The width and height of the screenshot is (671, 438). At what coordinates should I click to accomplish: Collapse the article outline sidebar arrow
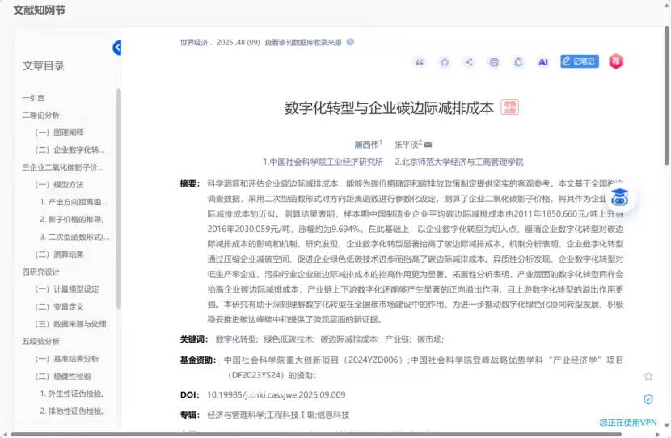tap(117, 48)
